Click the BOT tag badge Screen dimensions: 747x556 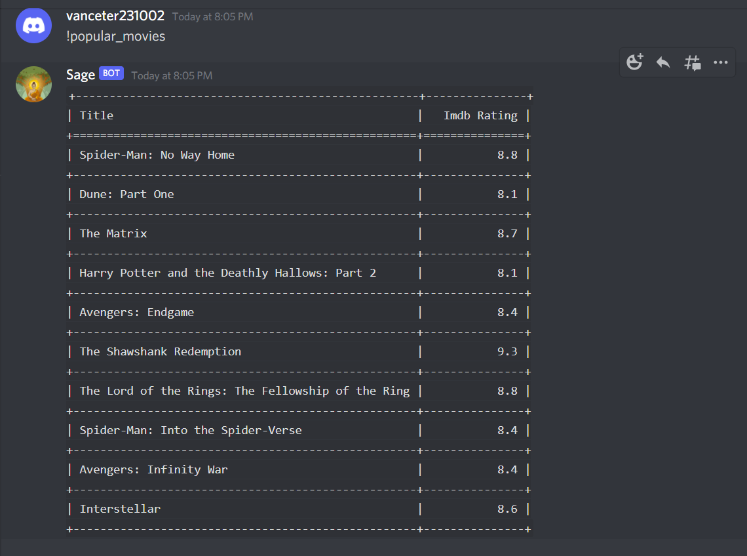[111, 73]
